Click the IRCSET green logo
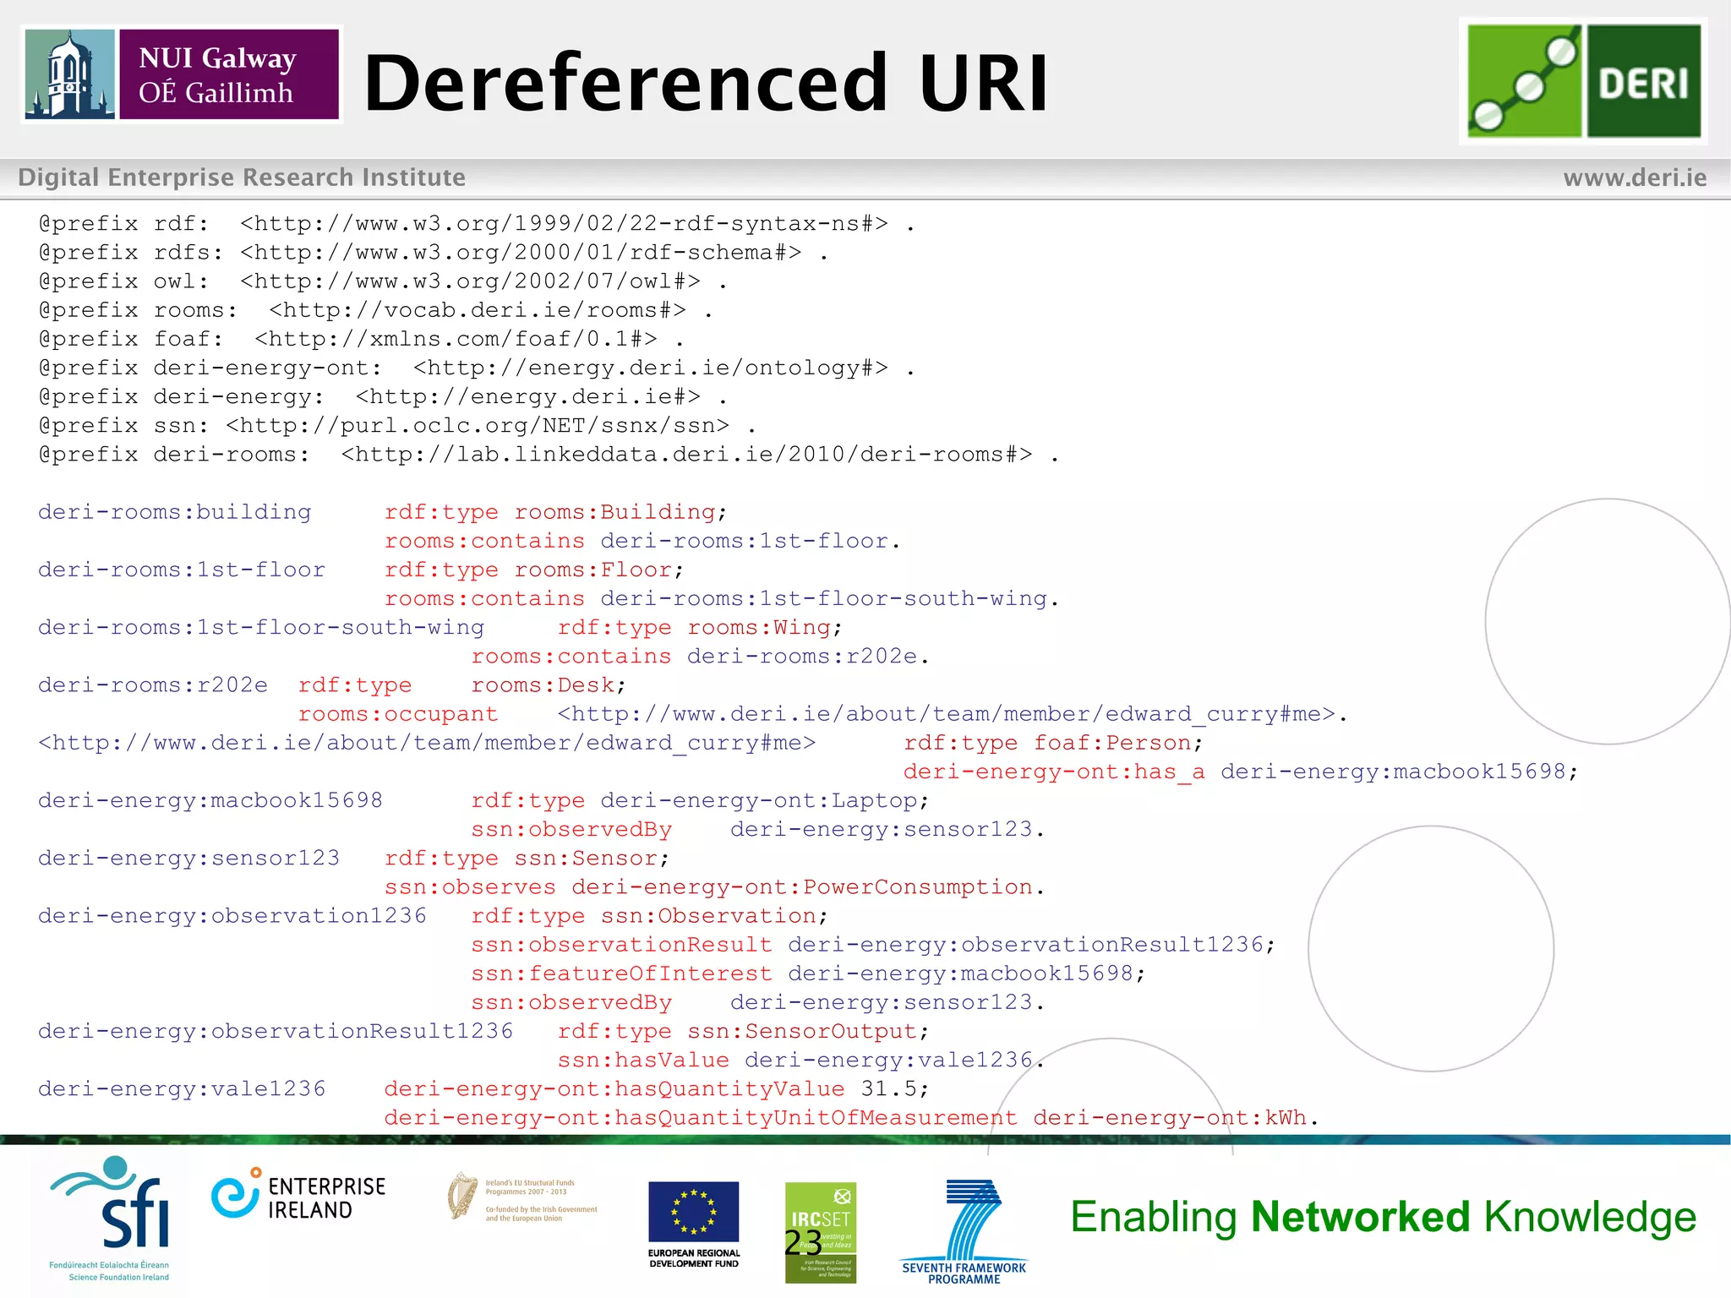Viewport: 1731px width, 1298px height. [821, 1232]
